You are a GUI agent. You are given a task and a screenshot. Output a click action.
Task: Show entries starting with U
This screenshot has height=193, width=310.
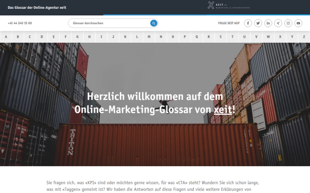tap(244, 37)
